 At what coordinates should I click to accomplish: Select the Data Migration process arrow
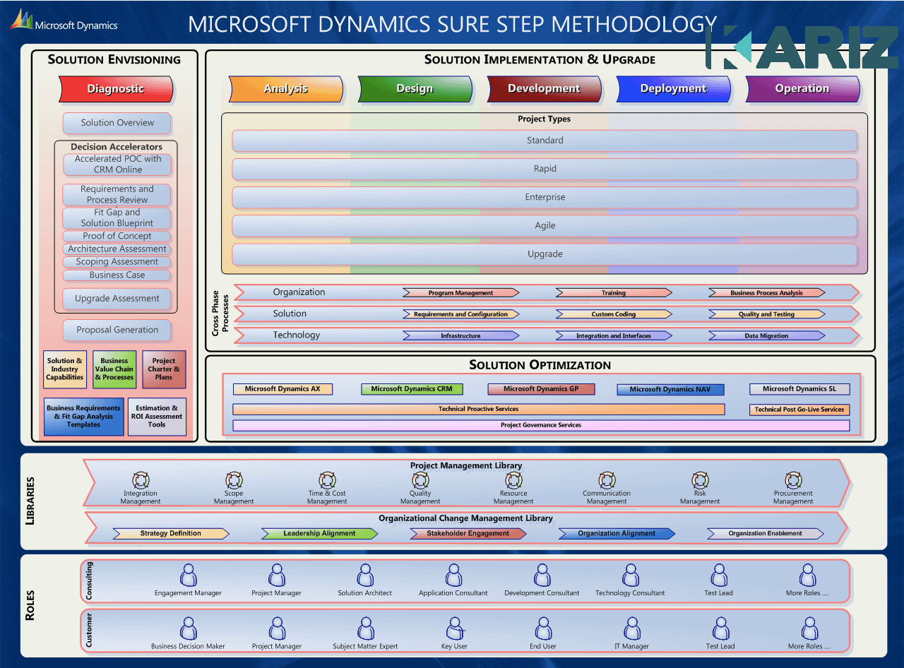pos(766,336)
